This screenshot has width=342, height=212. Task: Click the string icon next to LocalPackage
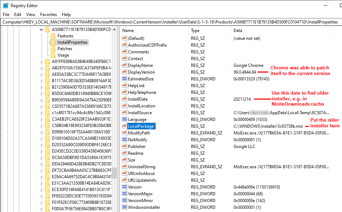click(x=124, y=126)
